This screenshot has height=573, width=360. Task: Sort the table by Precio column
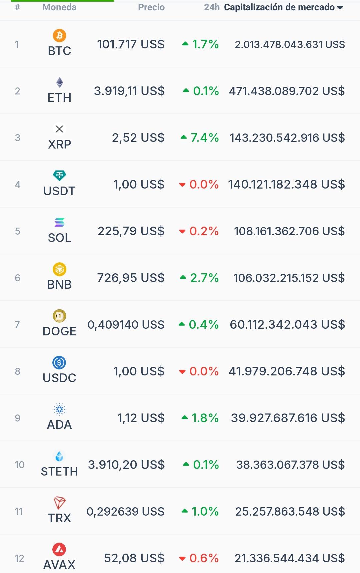click(x=151, y=7)
